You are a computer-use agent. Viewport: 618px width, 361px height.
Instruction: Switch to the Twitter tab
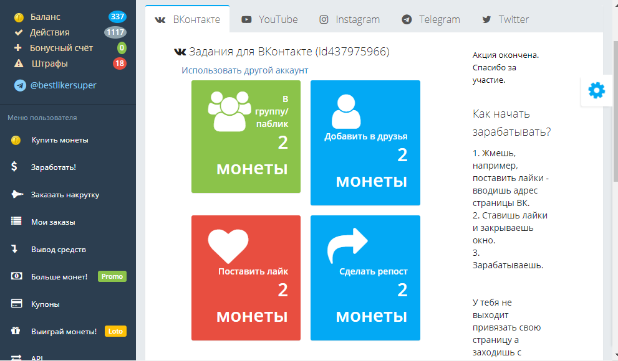point(505,20)
